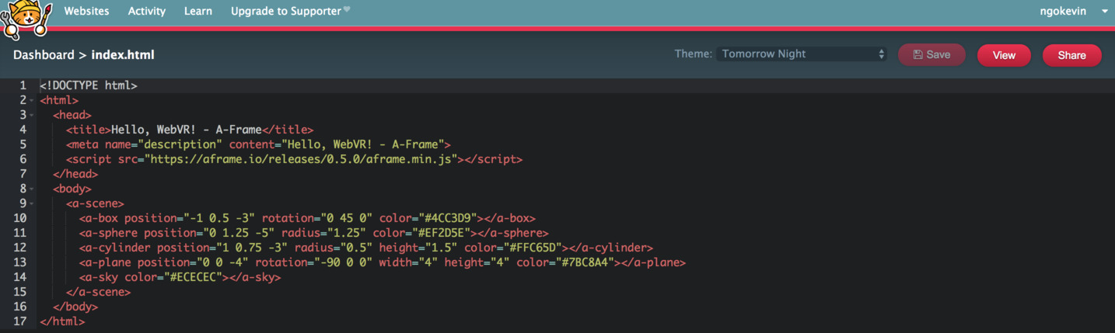This screenshot has height=333, width=1115.
Task: Collapse the head tag fold arrow at line 3
Action: (x=32, y=115)
